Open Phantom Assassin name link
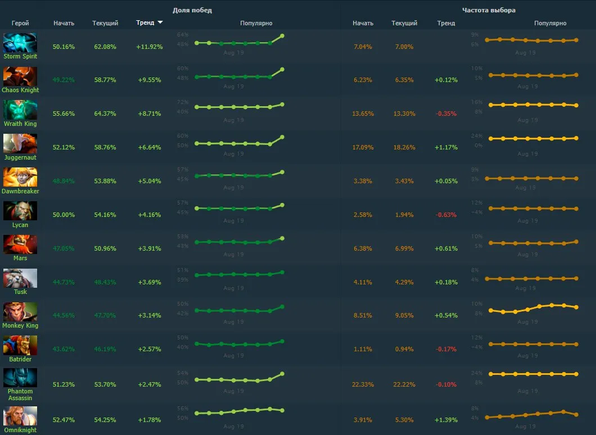Viewport: 596px width, 435px height. 20,395
